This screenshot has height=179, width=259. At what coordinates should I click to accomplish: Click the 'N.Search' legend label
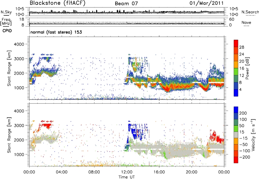click(250, 12)
